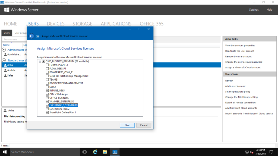Click Set the password policy
Viewport: 278px width, 156px height.
[x=238, y=92]
